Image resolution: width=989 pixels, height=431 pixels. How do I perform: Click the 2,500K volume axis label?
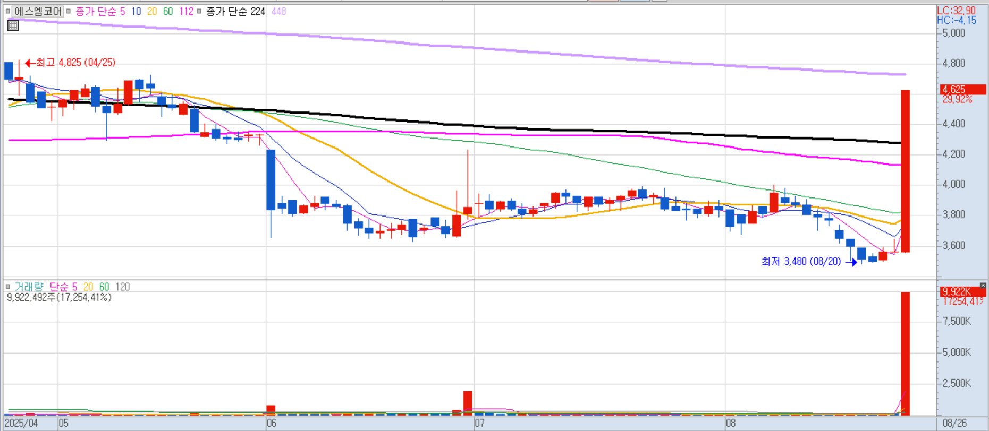957,383
